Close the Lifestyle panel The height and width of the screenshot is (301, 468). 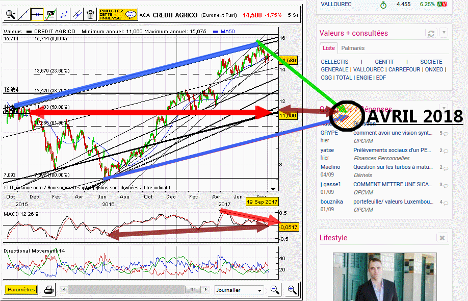(442, 238)
